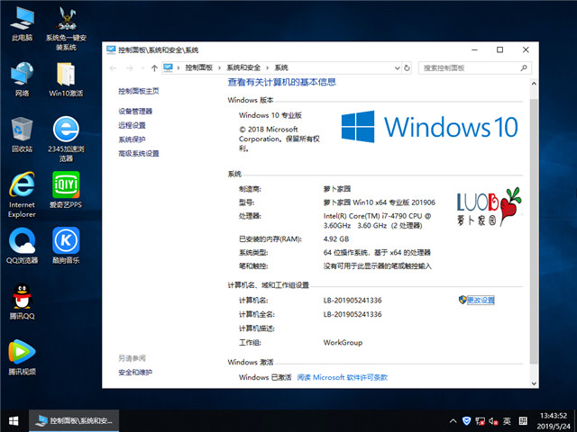Click the muted volume tray icon
Screen dimensions: 577x432
coord(493,421)
